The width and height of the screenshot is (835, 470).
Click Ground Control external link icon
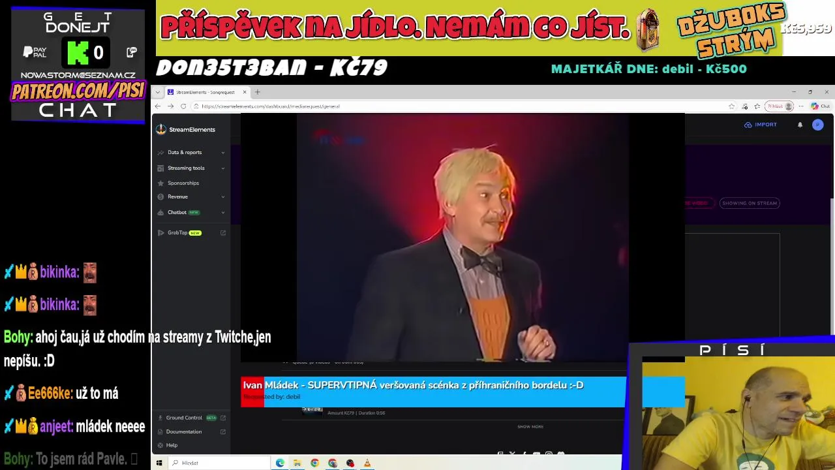pos(222,418)
